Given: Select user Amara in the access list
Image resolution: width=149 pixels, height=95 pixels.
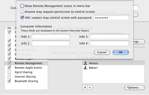Looking at the screenshot, I should (114, 63).
